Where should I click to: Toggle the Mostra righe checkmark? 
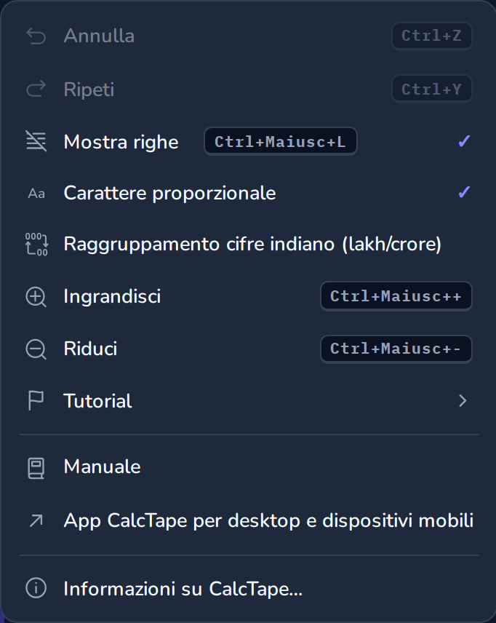464,141
